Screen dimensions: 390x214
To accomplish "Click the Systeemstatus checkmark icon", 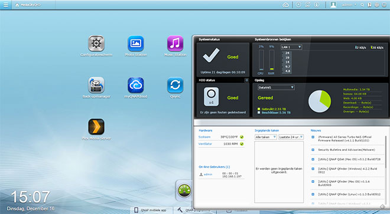I will (x=211, y=55).
